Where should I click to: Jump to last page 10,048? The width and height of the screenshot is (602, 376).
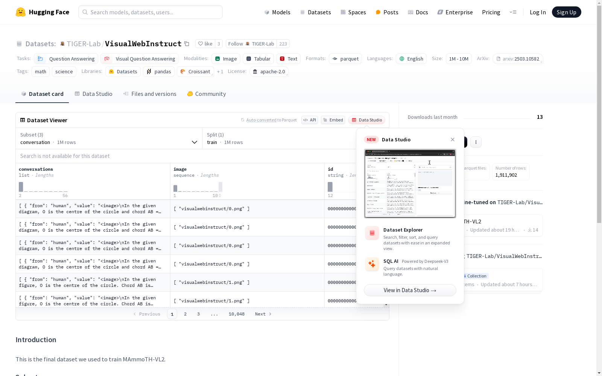point(237,314)
